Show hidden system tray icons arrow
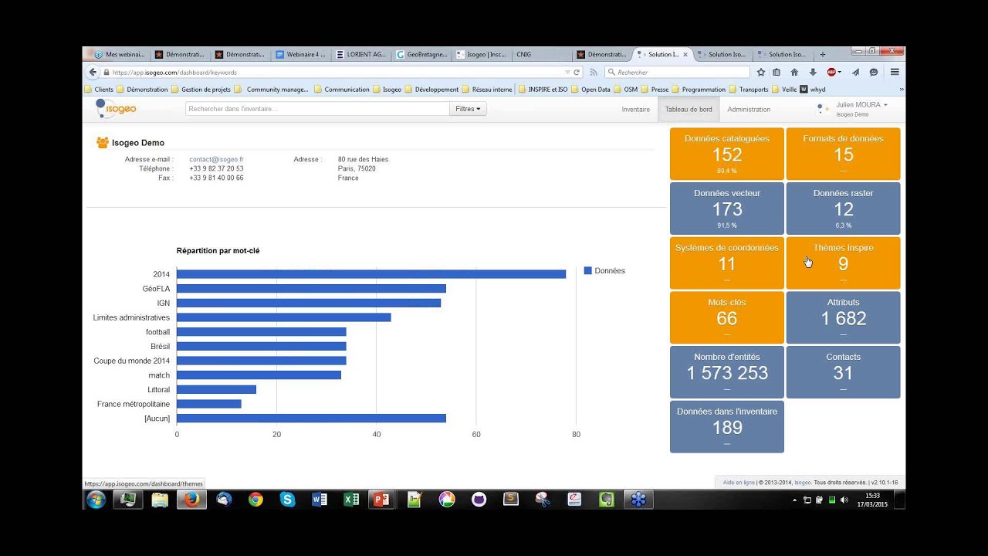The image size is (988, 556). pyautogui.click(x=794, y=500)
